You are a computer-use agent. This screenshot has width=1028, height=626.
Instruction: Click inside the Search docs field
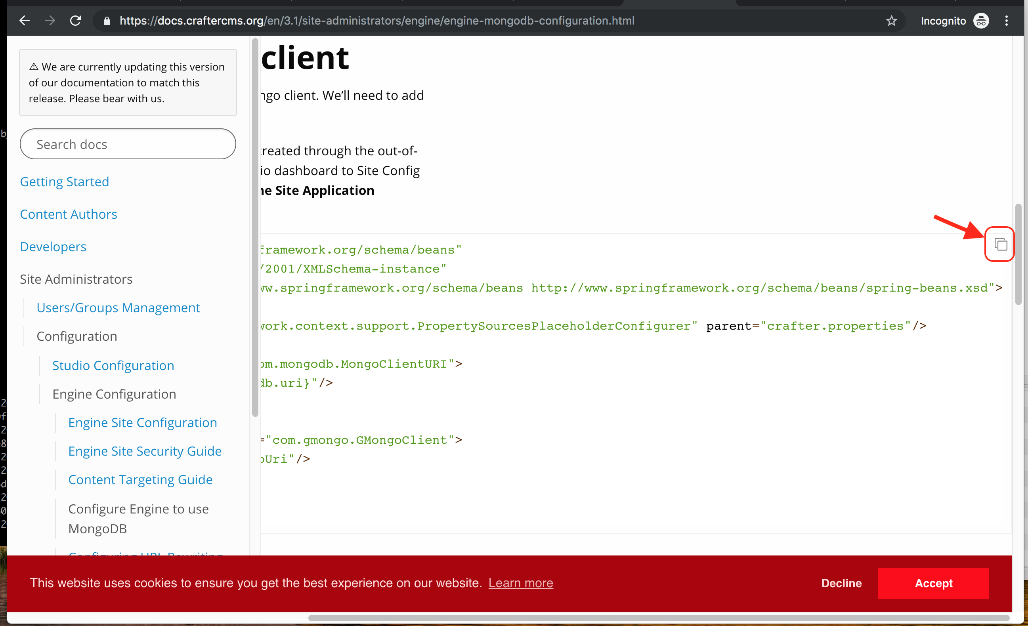(x=128, y=144)
